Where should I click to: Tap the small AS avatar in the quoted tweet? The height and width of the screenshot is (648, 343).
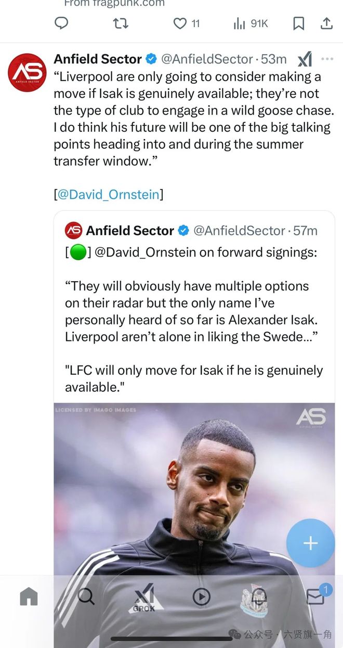(x=73, y=230)
